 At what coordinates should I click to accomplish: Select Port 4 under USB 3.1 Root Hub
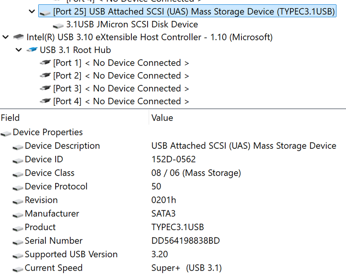click(121, 101)
